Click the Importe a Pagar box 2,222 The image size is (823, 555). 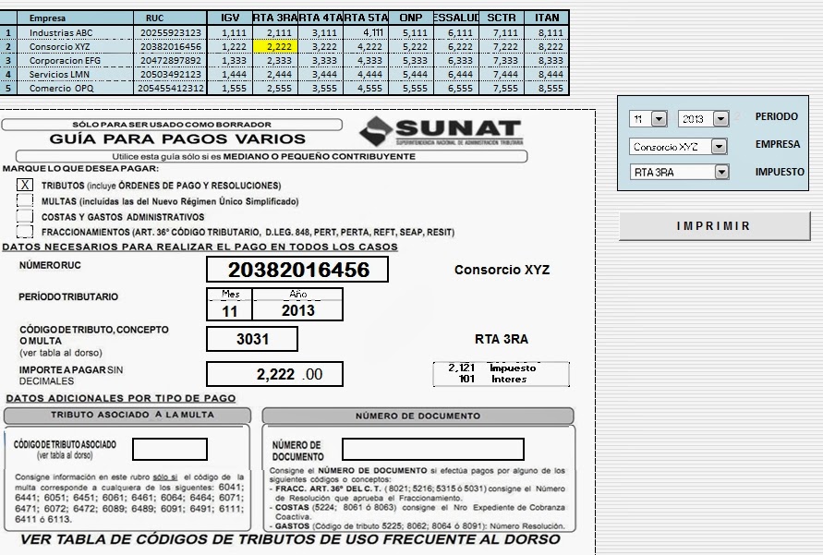click(x=274, y=374)
